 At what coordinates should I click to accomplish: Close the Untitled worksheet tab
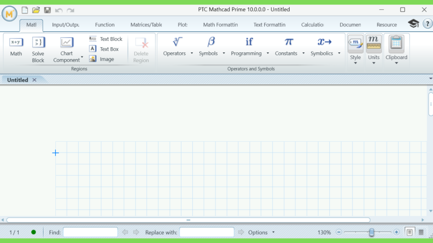34,80
